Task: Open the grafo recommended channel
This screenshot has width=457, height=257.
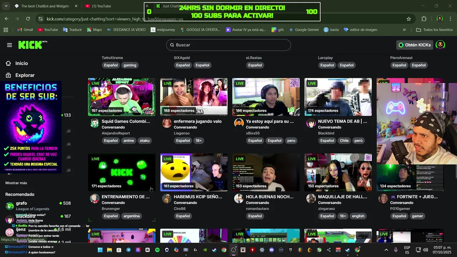Action: [x=38, y=206]
